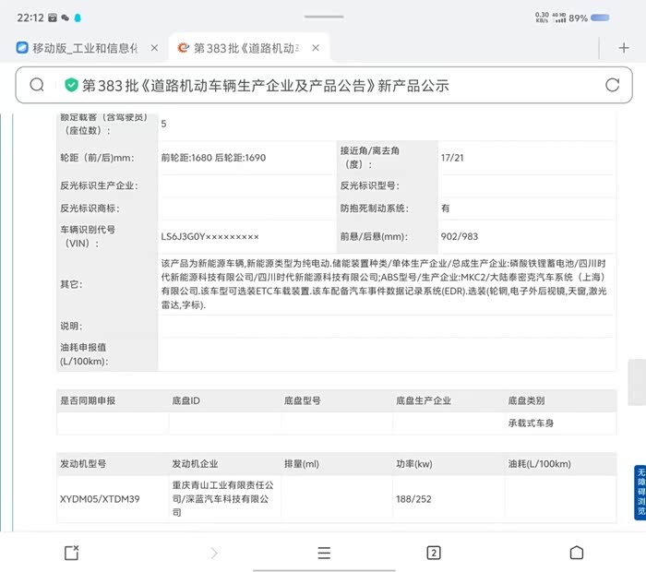Go to browser home via home icon
This screenshot has height=572, width=646.
(576, 553)
